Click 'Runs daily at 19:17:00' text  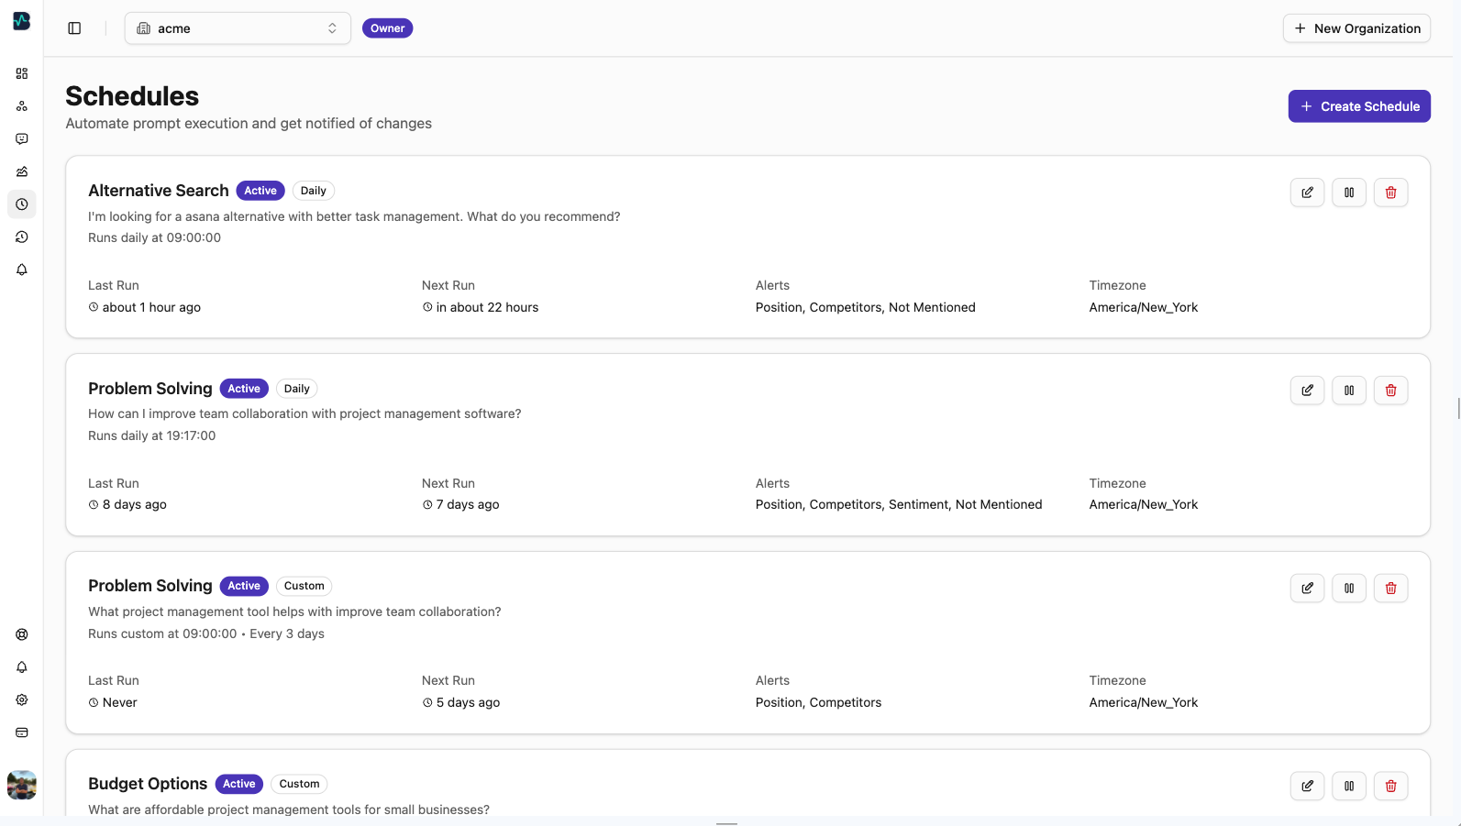tap(152, 435)
